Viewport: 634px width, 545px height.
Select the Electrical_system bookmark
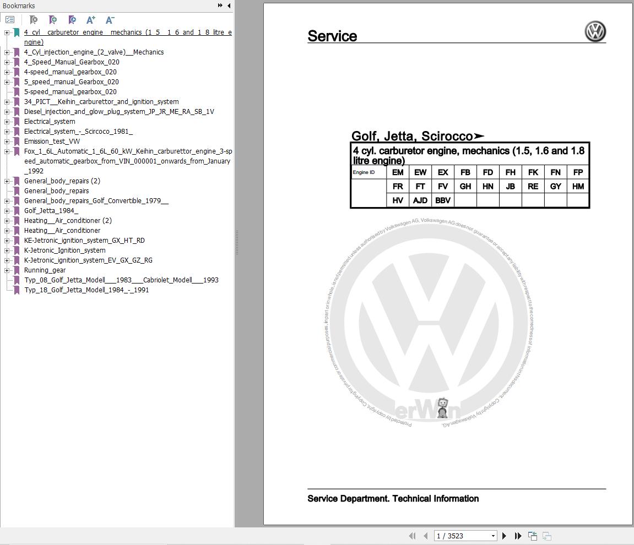point(50,122)
